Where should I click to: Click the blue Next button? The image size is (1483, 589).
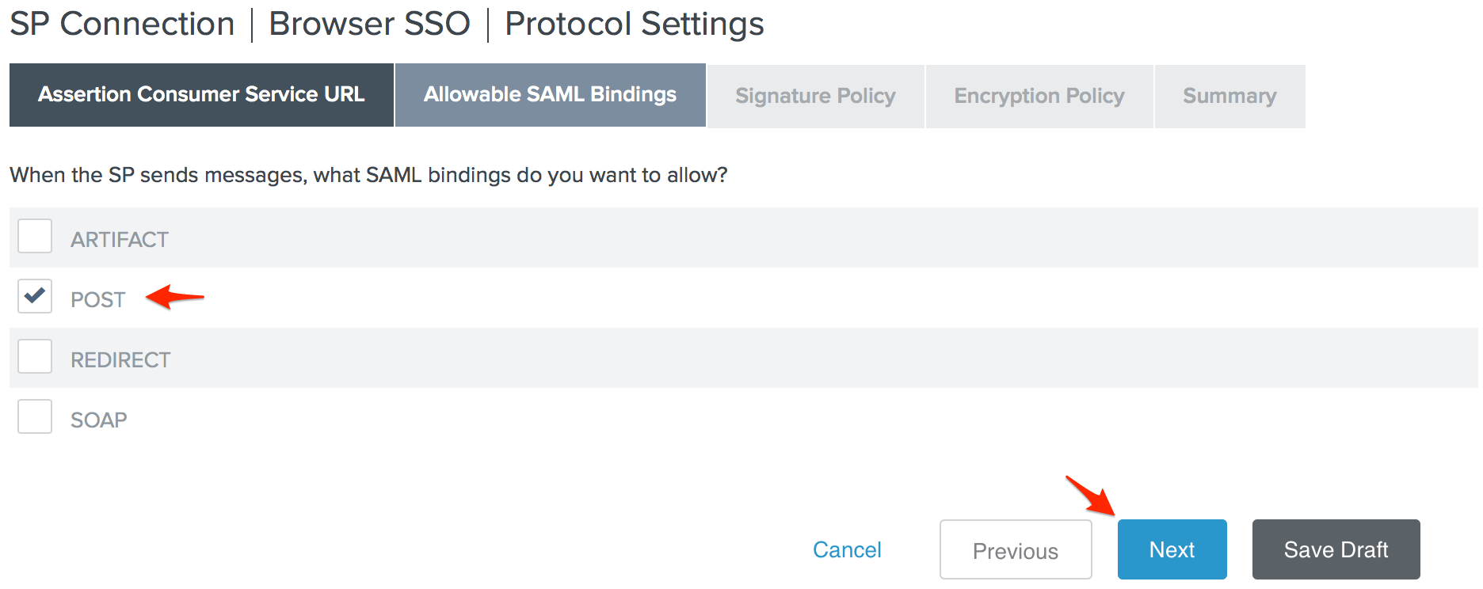tap(1172, 549)
